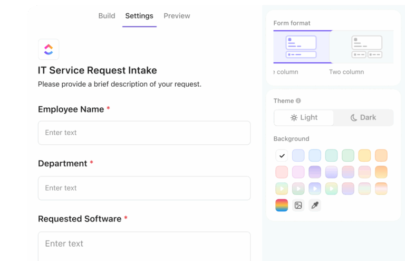405x261 pixels.
Task: Select the white checked background swatch
Action: [x=282, y=156]
